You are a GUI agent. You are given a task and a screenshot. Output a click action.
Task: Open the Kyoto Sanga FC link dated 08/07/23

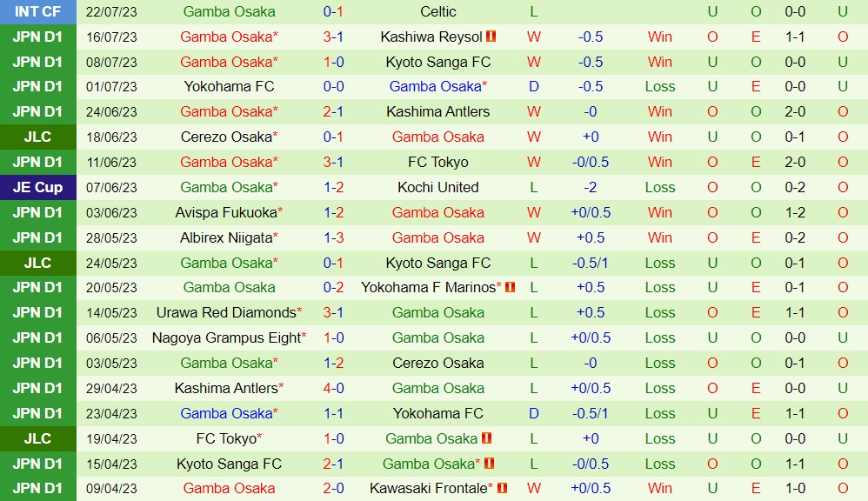pyautogui.click(x=438, y=62)
